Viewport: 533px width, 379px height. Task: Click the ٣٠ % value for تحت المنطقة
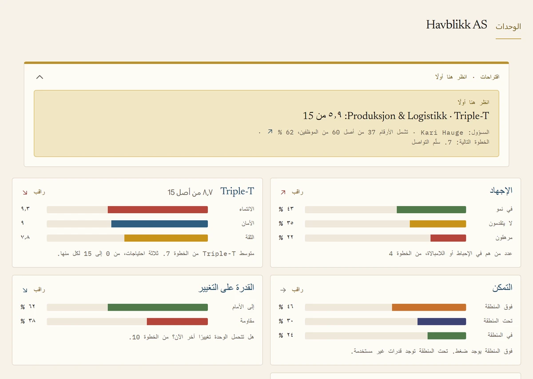[x=286, y=321]
